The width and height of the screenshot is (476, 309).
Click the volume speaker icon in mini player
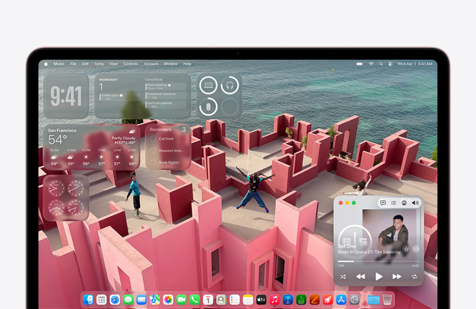(415, 203)
